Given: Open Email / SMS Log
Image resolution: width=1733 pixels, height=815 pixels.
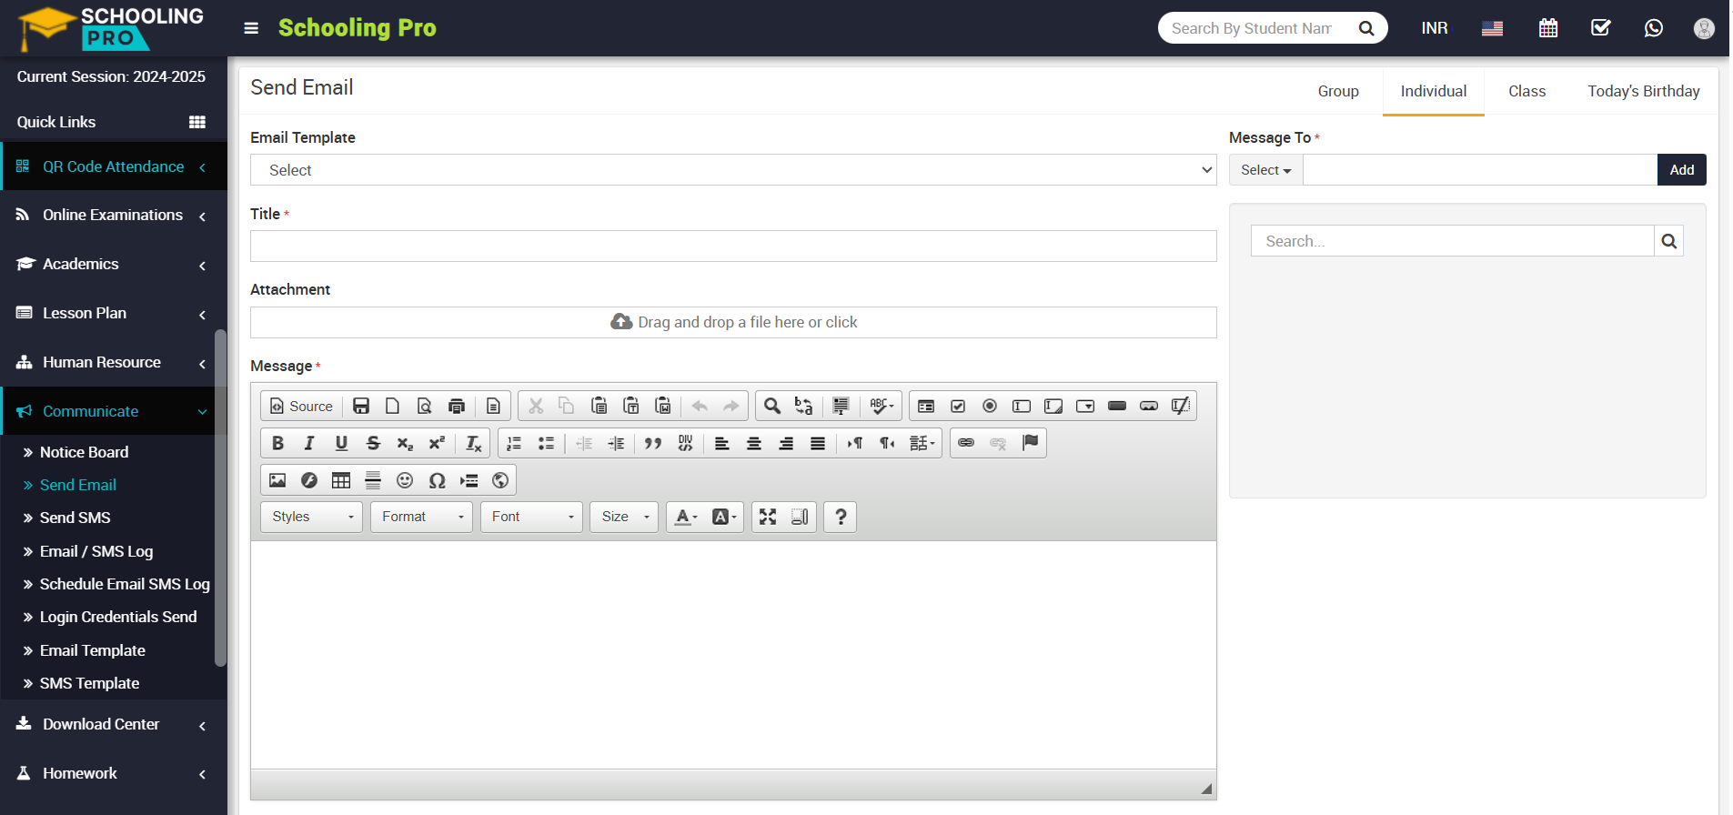Looking at the screenshot, I should tap(96, 551).
